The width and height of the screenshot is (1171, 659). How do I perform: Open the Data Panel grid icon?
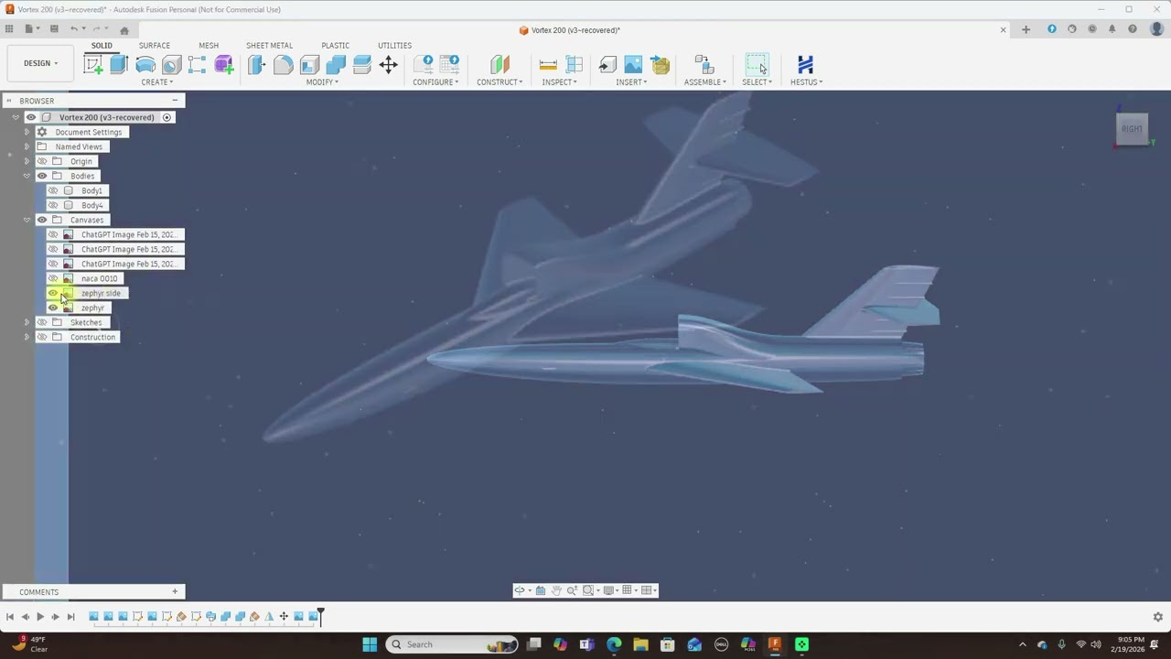pyautogui.click(x=9, y=29)
